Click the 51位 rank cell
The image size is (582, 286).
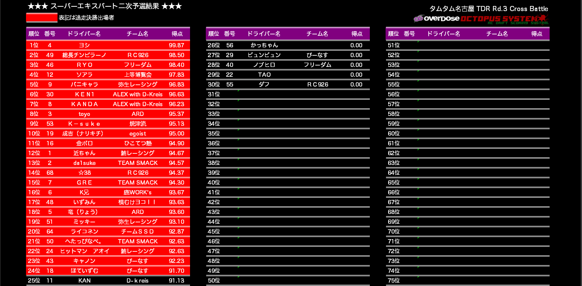[x=394, y=45]
